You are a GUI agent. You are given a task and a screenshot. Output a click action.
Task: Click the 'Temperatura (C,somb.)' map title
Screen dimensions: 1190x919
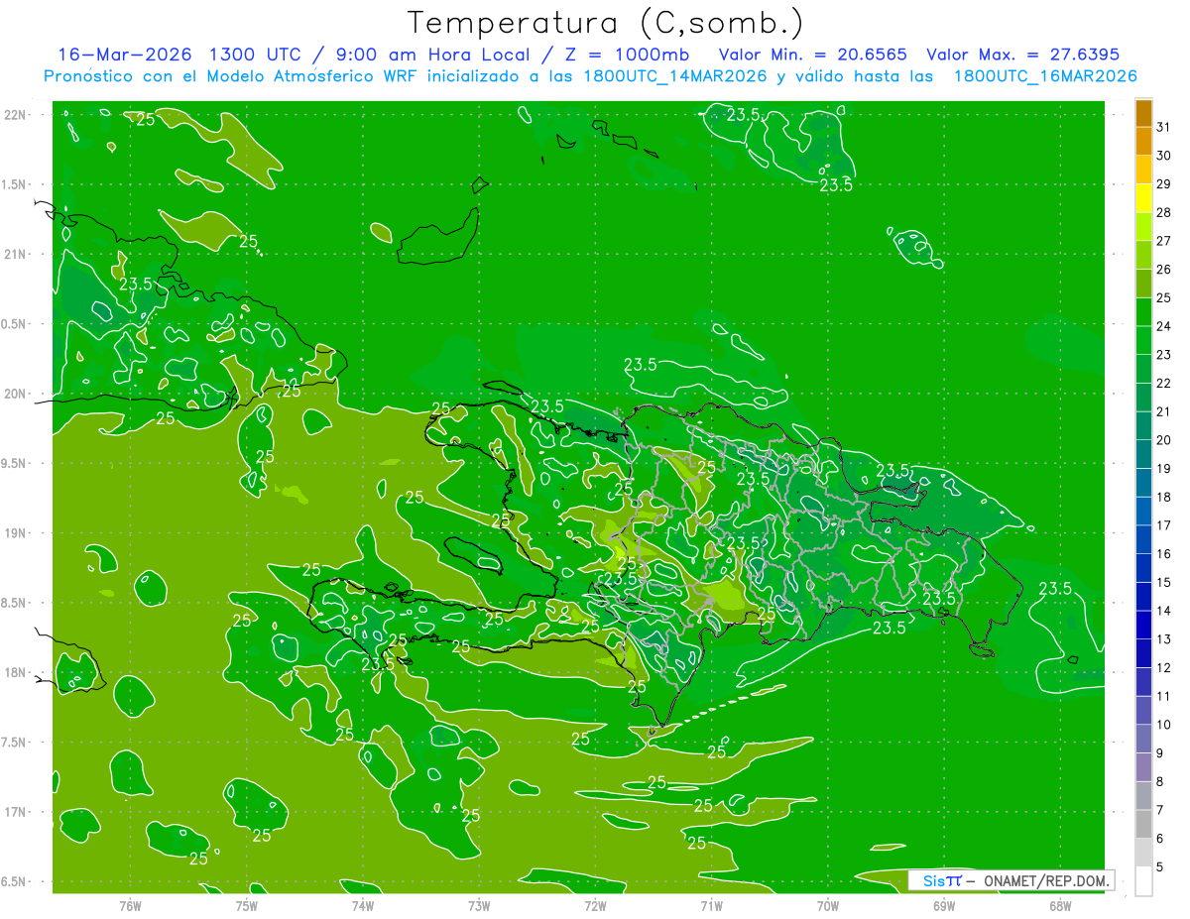[x=605, y=23]
